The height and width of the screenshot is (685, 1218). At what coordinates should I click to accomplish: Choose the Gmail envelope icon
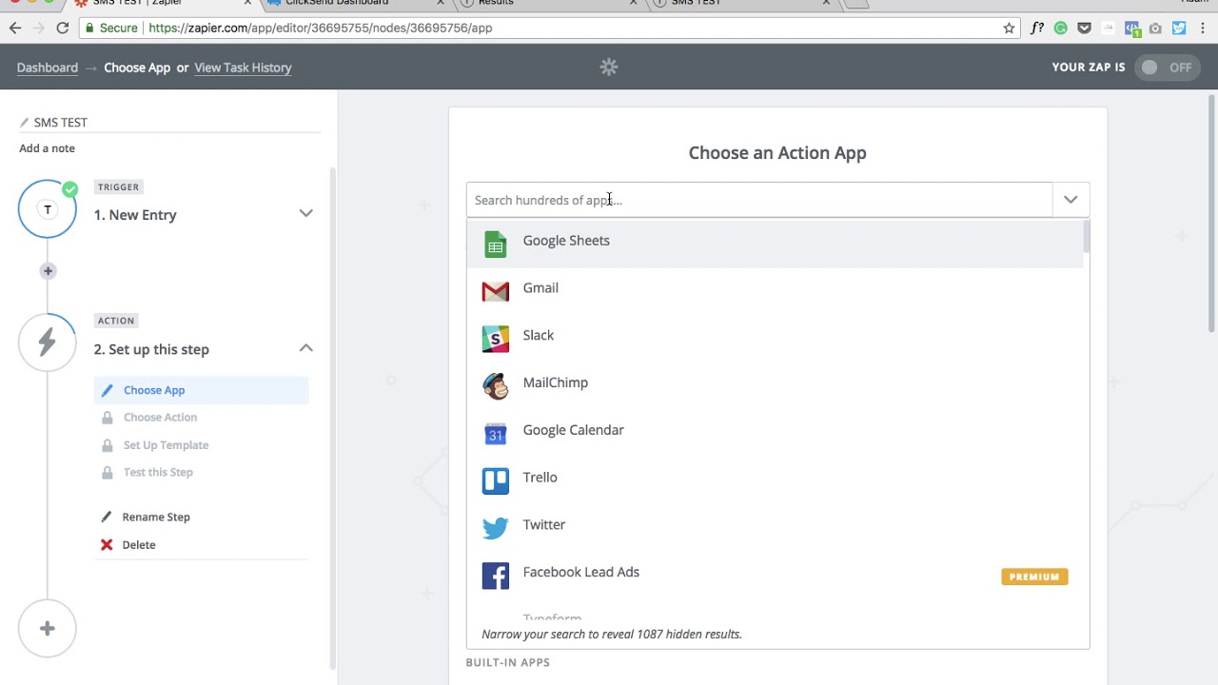495,291
